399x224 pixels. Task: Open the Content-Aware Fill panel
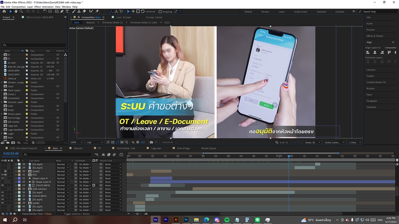tap(376, 82)
